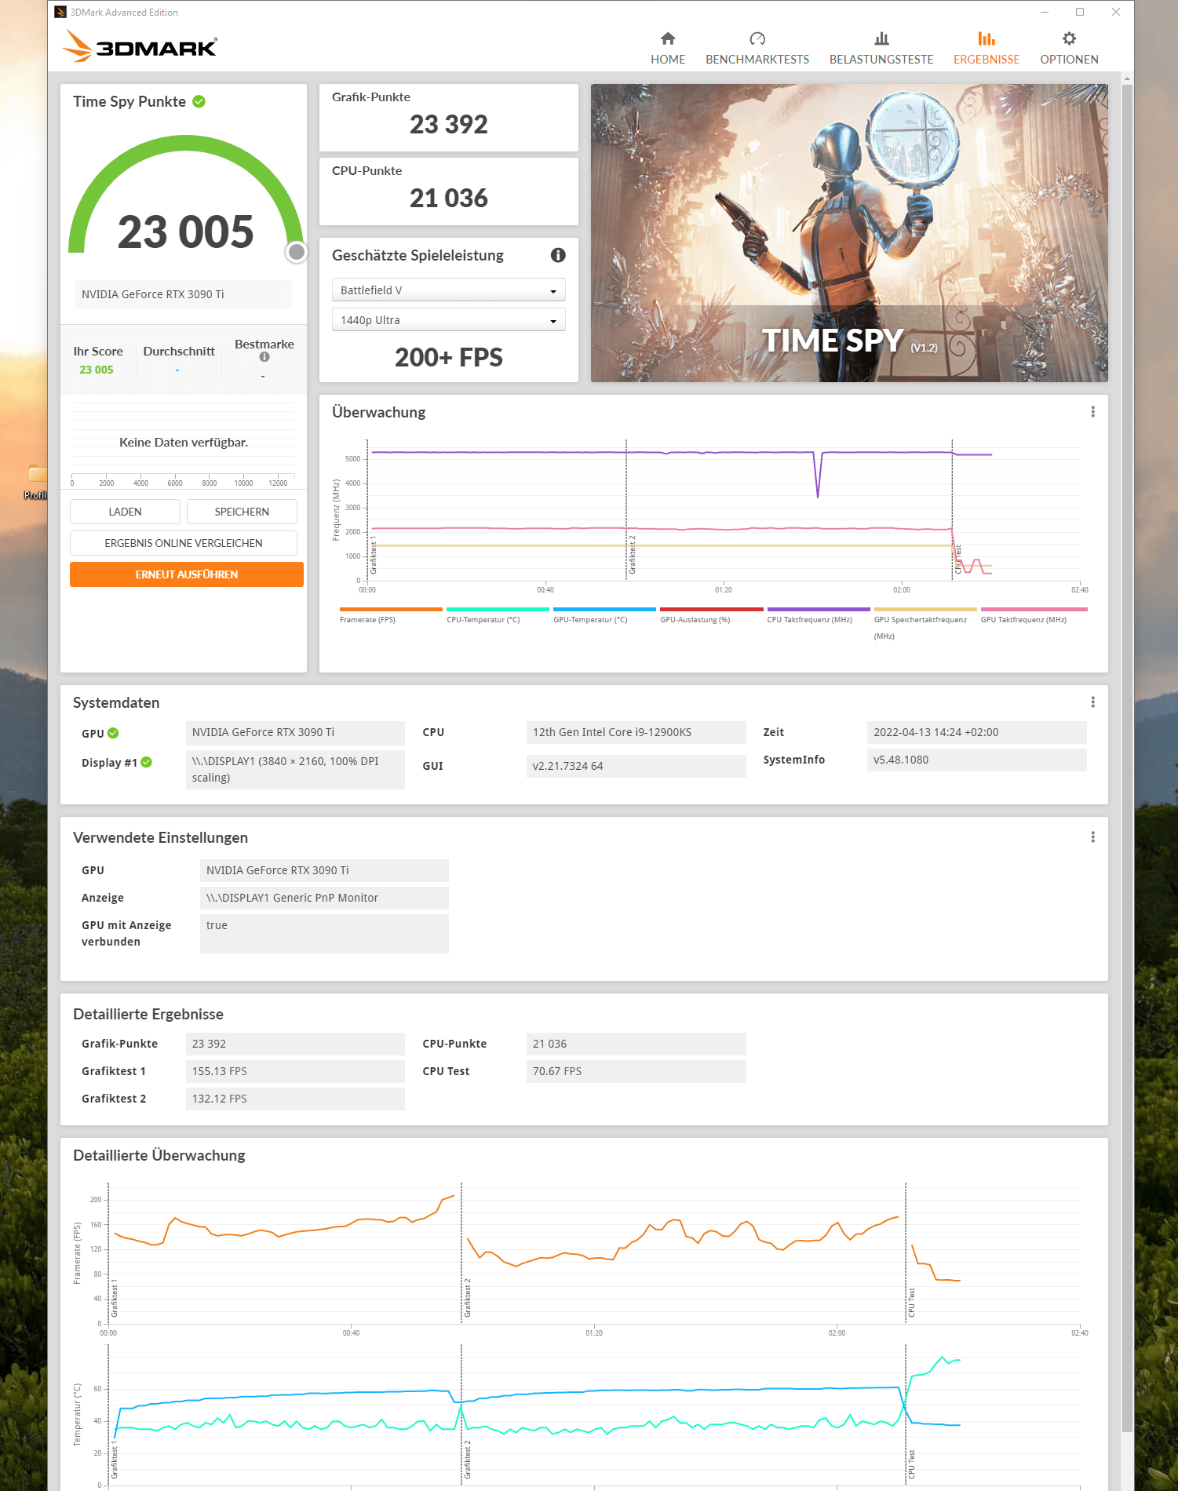Click the large 23 005 score
Screen dimensions: 1178x1491
pyautogui.click(x=186, y=232)
